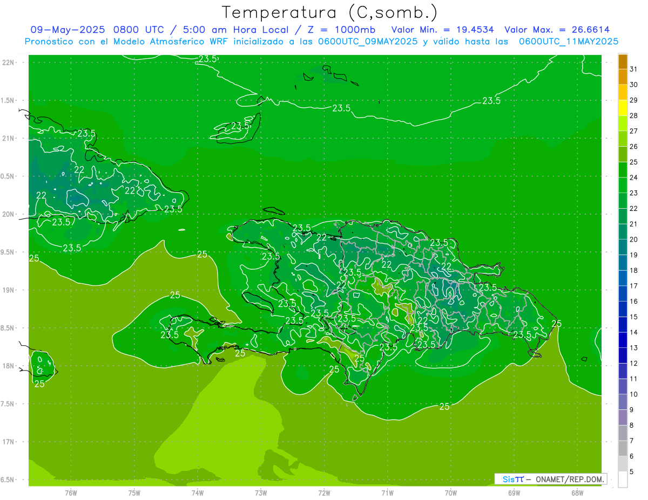This screenshot has height=500, width=648.
Task: Click the 9.5N latitude axis label
Action: (x=8, y=252)
